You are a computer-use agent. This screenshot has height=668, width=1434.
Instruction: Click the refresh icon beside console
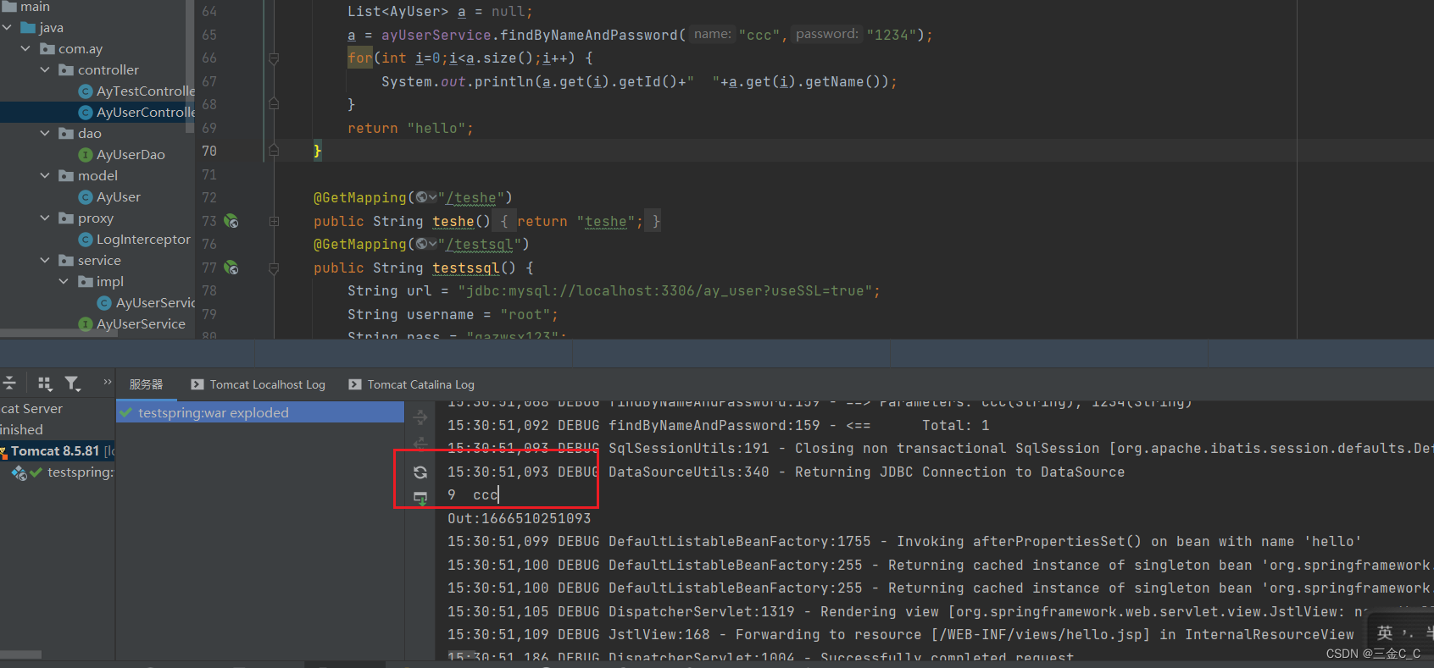tap(420, 472)
